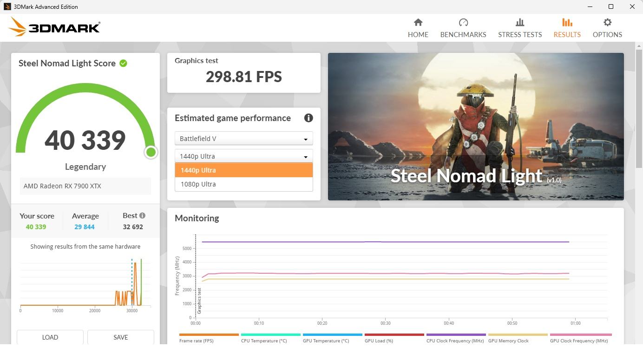Toggle GPU Temperature legend series
The height and width of the screenshot is (347, 643).
coord(332,338)
